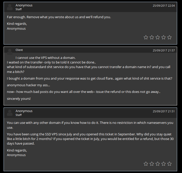The height and width of the screenshot is (173, 182).
Task: Rate the 22:04 staff reply five stars
Action: (x=169, y=37)
